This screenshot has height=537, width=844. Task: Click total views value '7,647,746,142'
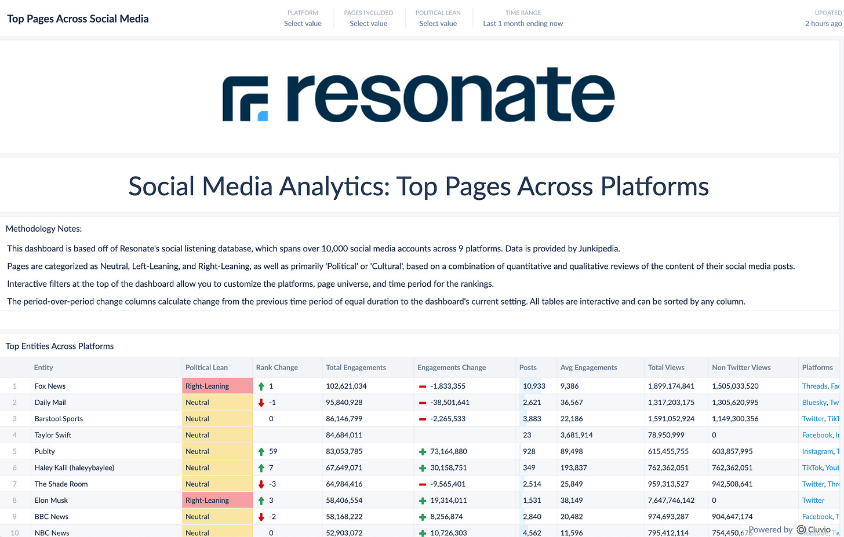tap(671, 500)
